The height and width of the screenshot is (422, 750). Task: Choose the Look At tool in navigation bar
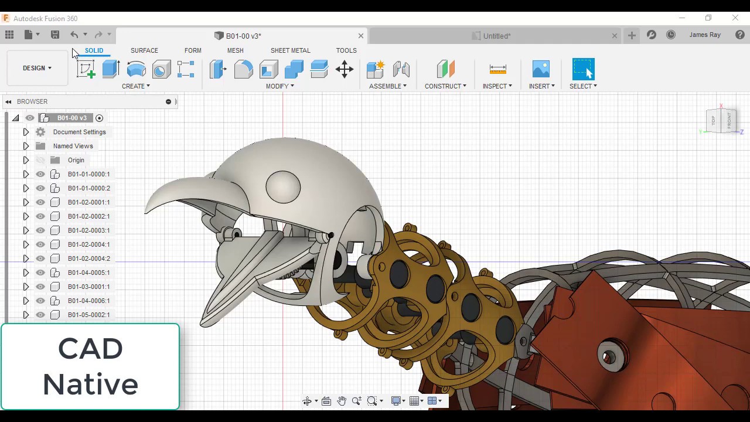(326, 401)
